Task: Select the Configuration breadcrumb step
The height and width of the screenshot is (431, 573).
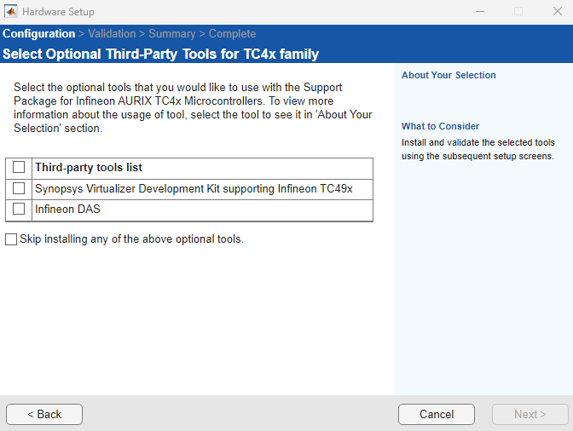Action: (x=38, y=34)
